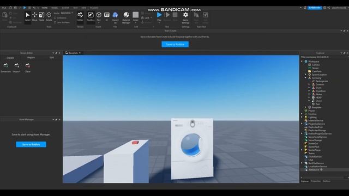Select the Baseplate document tab
Image resolution: width=349 pixels, height=196 pixels.
(x=73, y=53)
